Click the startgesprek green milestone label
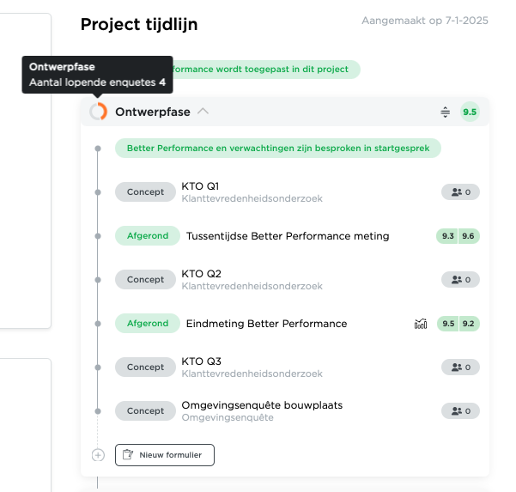 (x=278, y=148)
